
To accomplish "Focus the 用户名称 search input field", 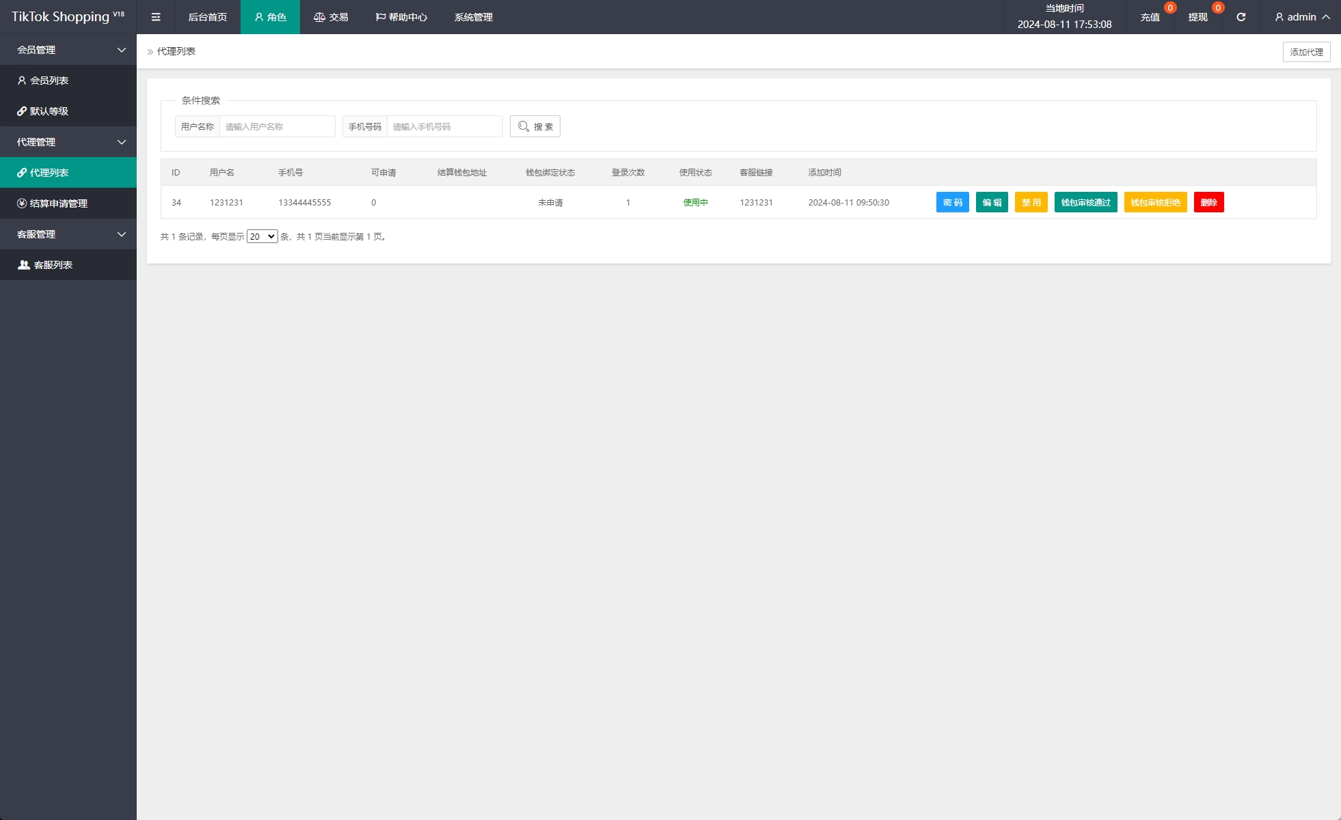I will (x=277, y=126).
